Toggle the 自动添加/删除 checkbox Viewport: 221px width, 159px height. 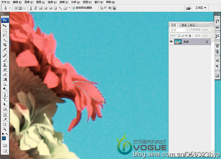coord(74,8)
